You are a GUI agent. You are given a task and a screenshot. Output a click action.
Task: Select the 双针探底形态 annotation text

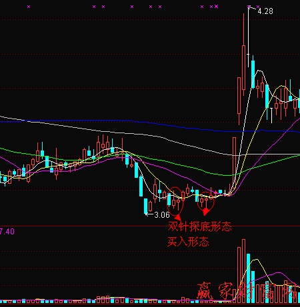[199, 226]
